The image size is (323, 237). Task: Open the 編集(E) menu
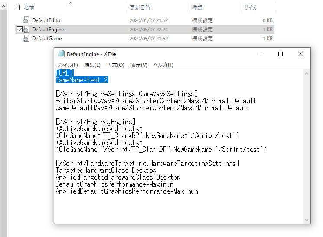click(x=92, y=65)
